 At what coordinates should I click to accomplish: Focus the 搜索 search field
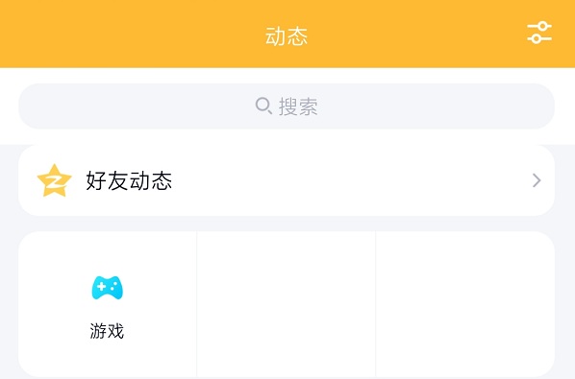point(286,107)
